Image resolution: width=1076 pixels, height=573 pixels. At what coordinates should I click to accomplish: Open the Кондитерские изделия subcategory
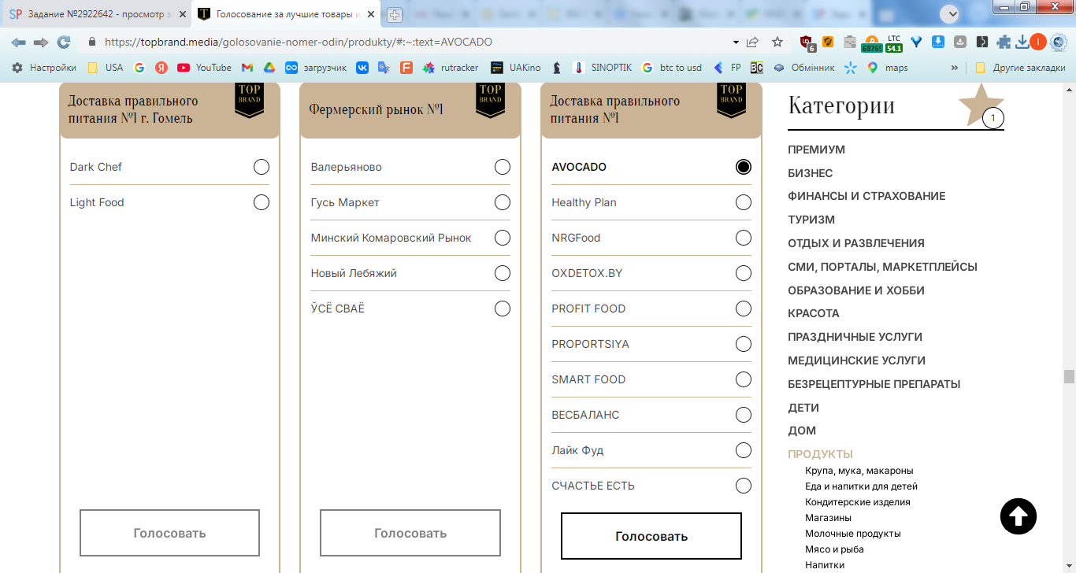[858, 502]
